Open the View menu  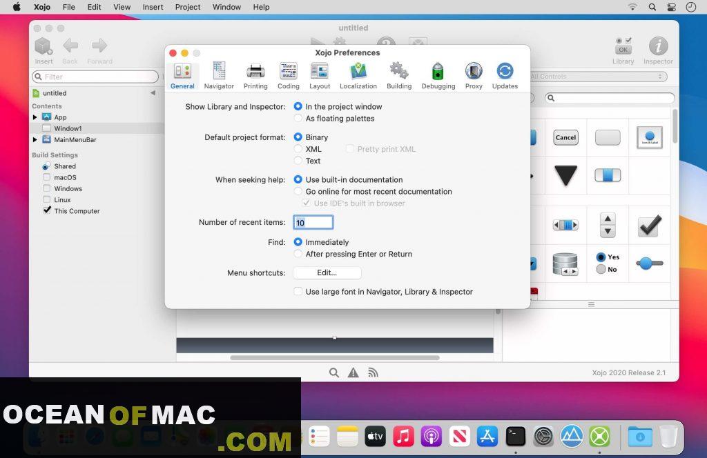122,7
